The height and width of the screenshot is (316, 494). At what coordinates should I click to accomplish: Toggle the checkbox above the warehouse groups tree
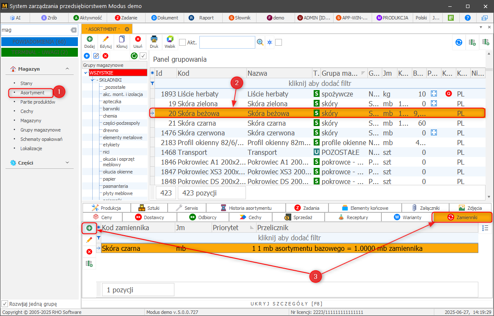pyautogui.click(x=143, y=56)
